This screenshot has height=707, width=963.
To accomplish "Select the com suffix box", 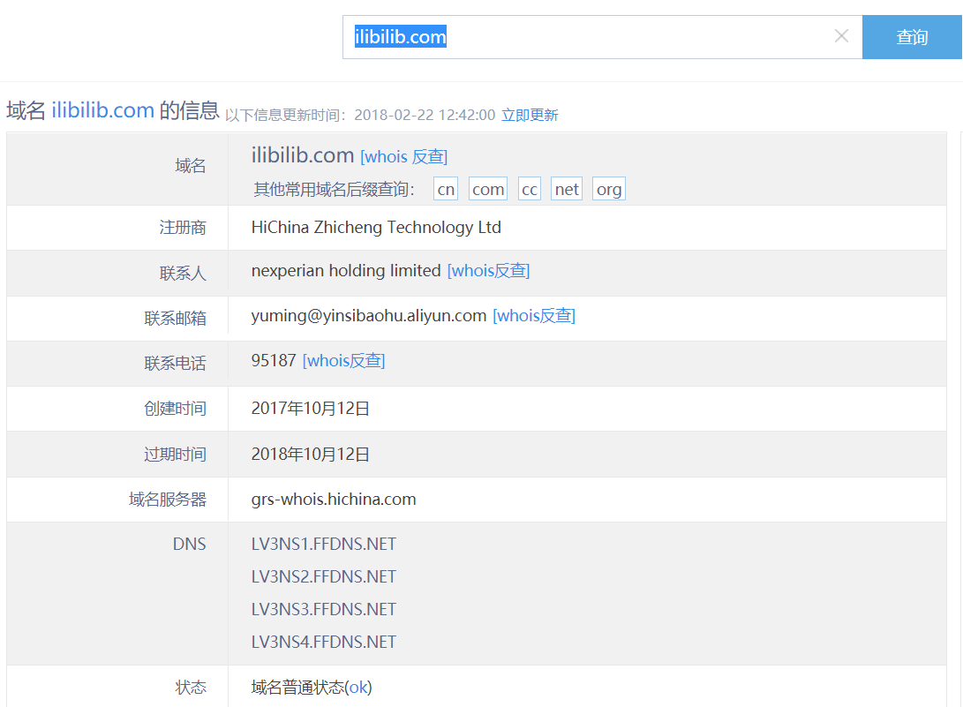I will tap(488, 189).
